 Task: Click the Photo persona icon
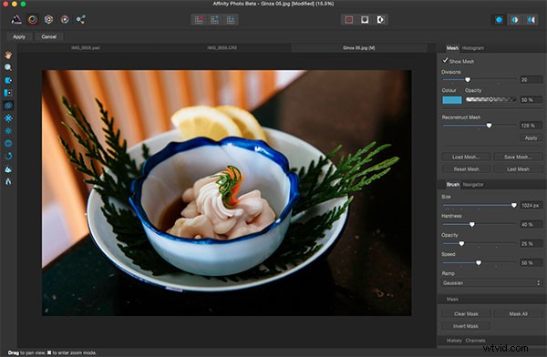[x=16, y=19]
